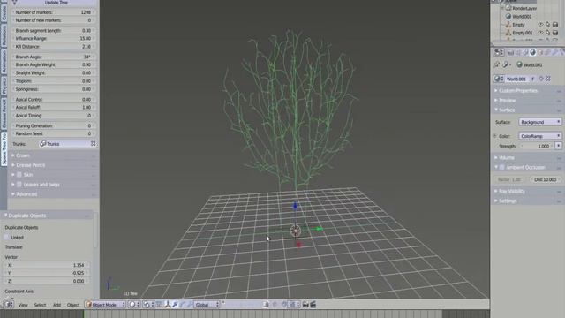The height and width of the screenshot is (318, 565).
Task: Open the Add menu
Action: tap(56, 305)
